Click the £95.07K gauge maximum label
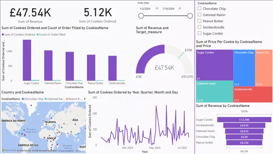Screen dimensions: 273x154 [187, 77]
